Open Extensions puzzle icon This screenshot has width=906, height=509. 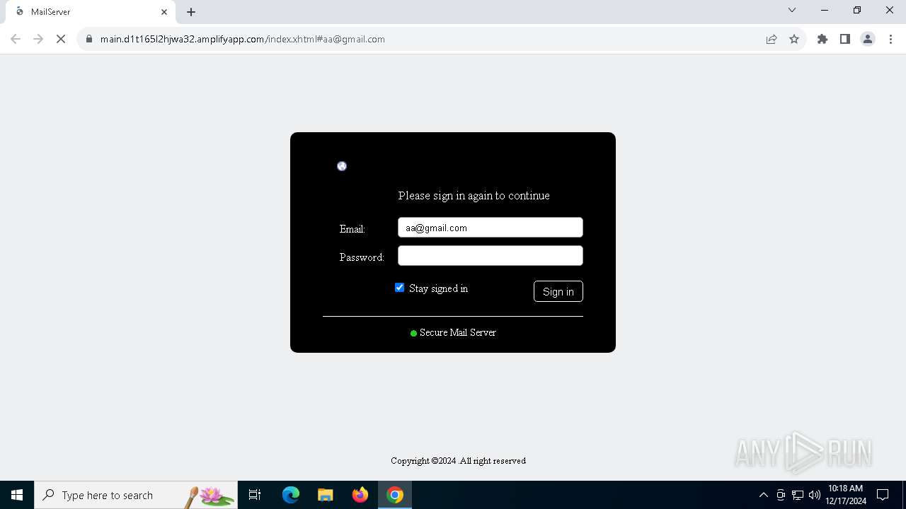(822, 39)
